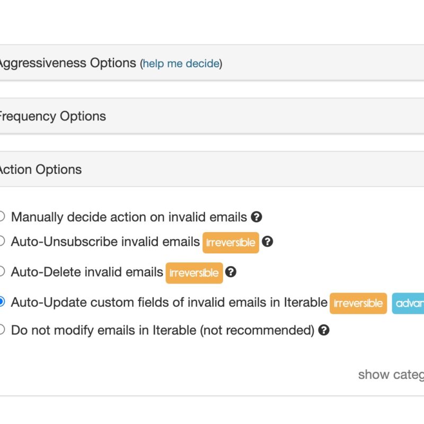Click the show categories link
This screenshot has width=424, height=424.
pyautogui.click(x=392, y=375)
